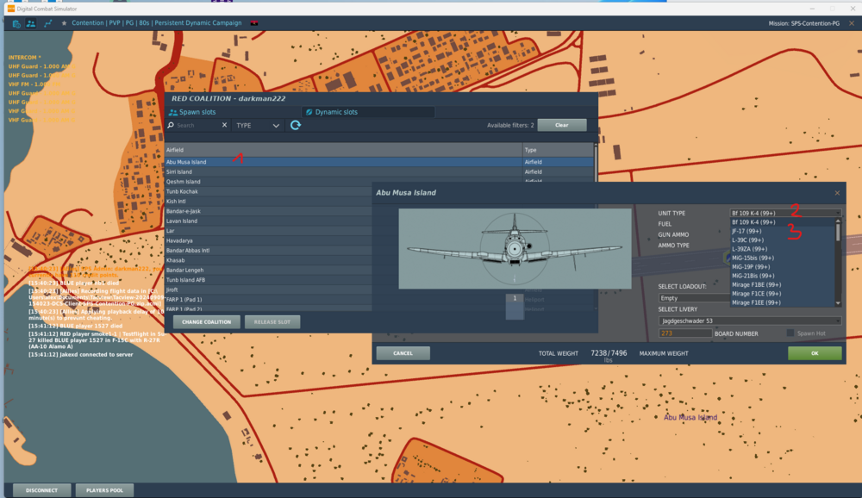
Task: Open the players list icon in top toolbar
Action: click(x=31, y=23)
